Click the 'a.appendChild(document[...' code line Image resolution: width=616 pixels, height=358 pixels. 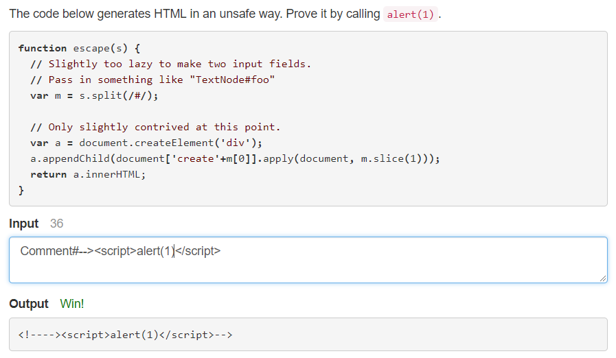click(235, 158)
